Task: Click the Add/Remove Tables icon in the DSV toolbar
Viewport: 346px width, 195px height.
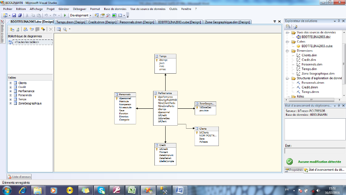Action: point(12,29)
